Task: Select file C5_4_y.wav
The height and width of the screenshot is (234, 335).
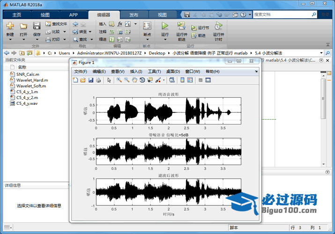Action: coord(27,103)
